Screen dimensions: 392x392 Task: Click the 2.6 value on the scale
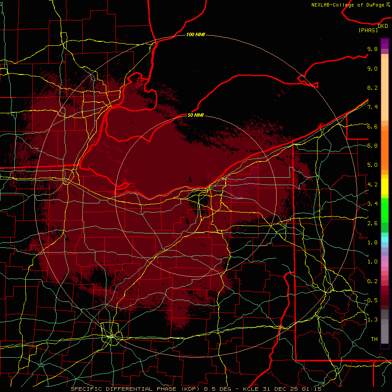pos(372,223)
